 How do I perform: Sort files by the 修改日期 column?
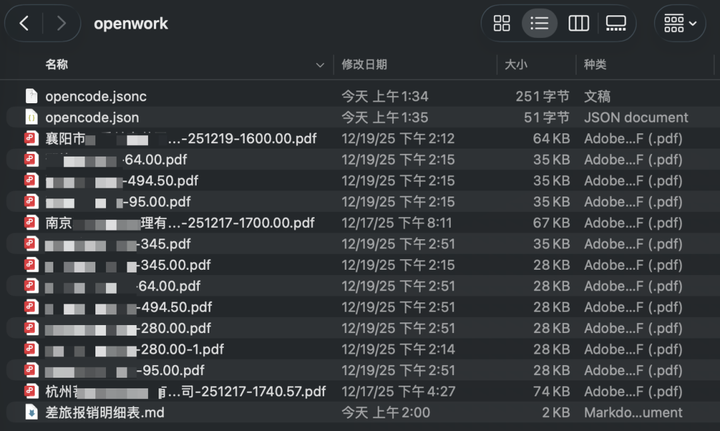tap(364, 65)
